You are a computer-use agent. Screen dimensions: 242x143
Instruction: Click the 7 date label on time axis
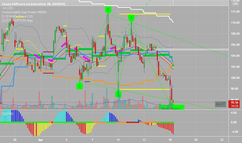(92, 140)
